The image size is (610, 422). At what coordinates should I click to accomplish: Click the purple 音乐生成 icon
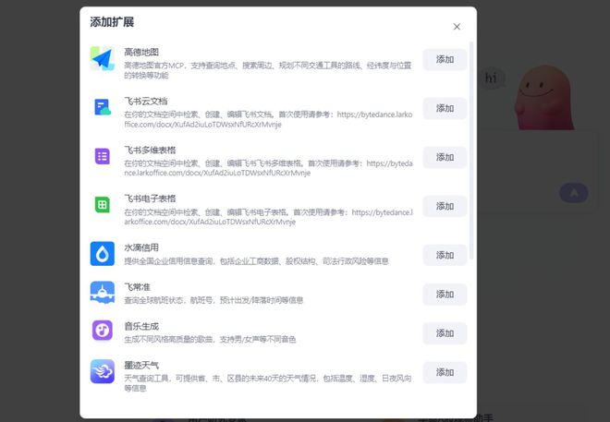103,332
